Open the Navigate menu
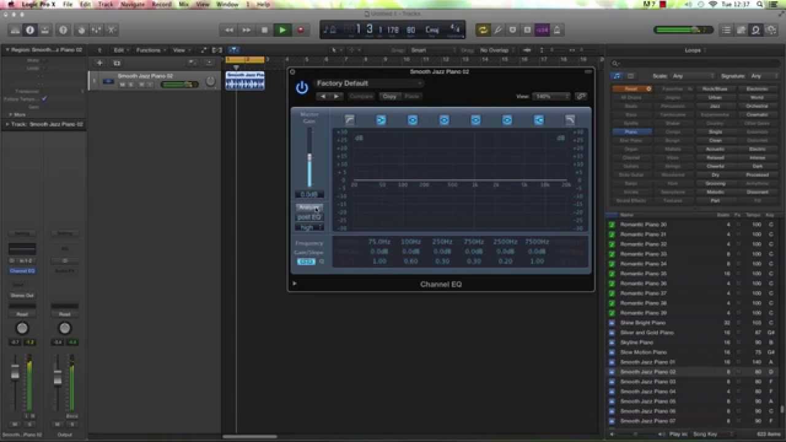This screenshot has width=786, height=442. coord(133,4)
